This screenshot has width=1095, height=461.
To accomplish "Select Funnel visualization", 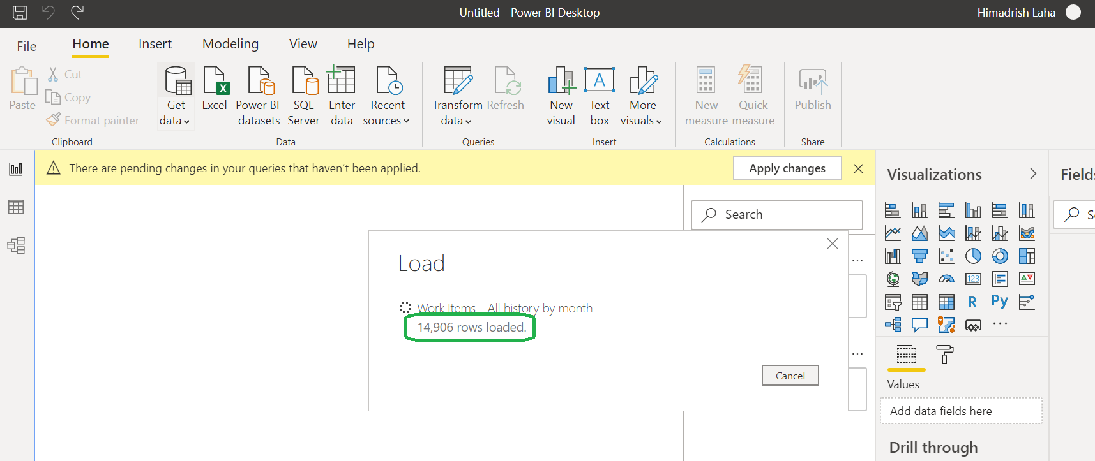I will pos(919,256).
